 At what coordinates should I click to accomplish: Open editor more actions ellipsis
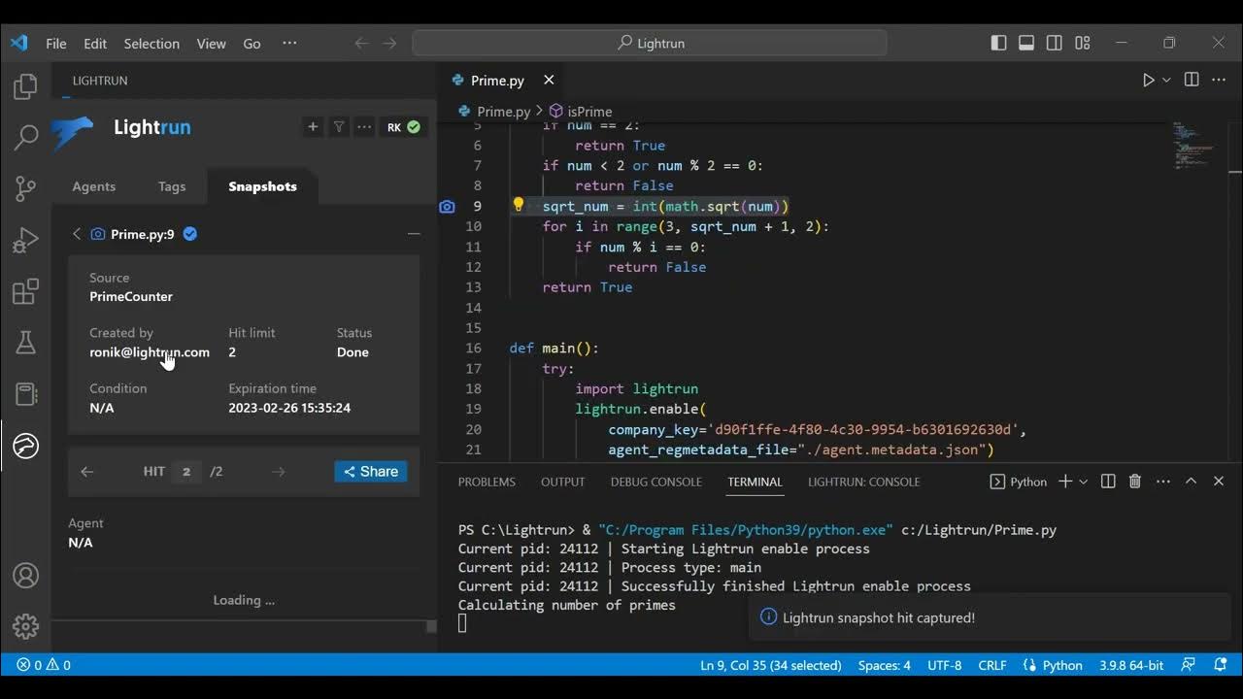1220,80
